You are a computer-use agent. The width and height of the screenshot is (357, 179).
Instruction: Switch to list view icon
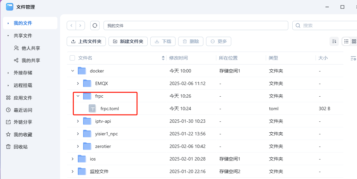pyautogui.click(x=346, y=41)
